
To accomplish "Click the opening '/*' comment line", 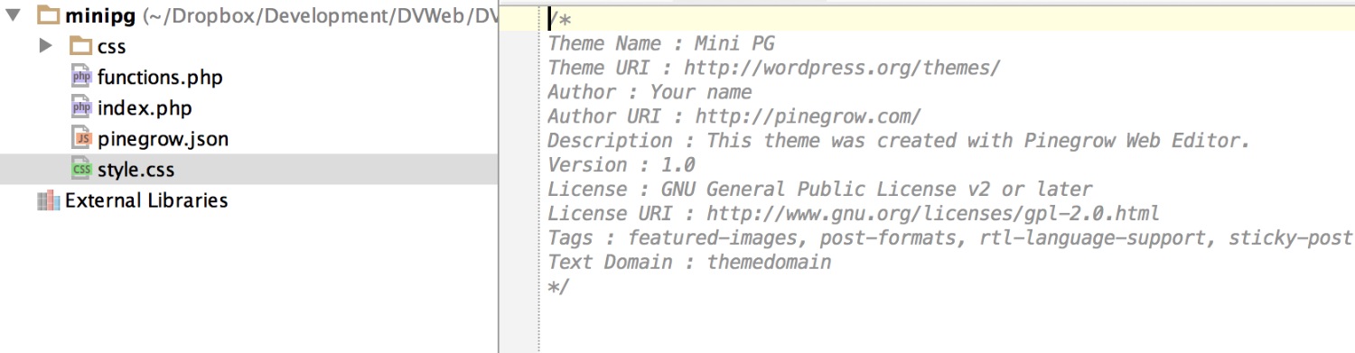I will point(559,19).
